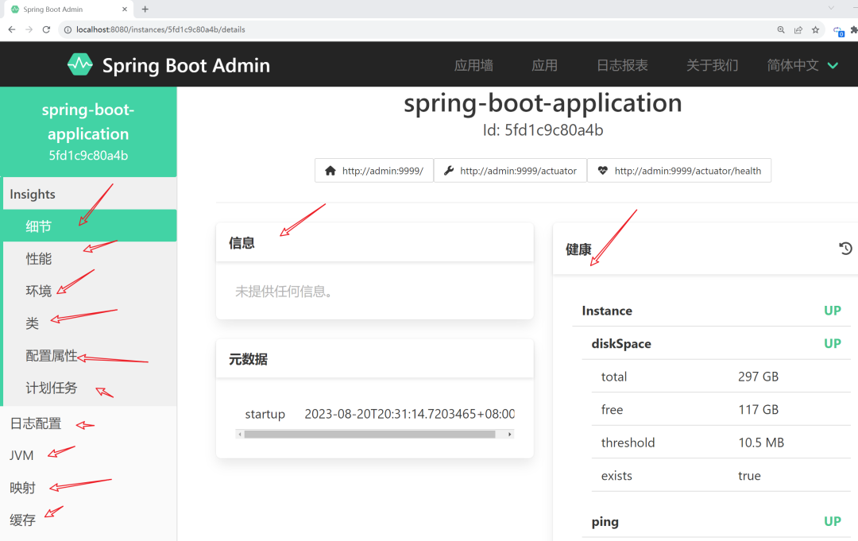
Task: Open the http://admin:9999/actuator link button
Action: [511, 171]
